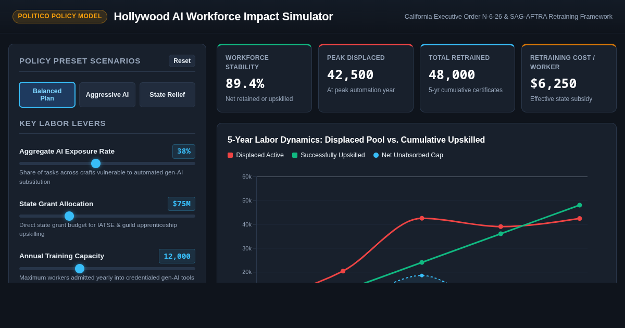Screen dimensions: 625x328
Task: Click the 'Effective state subsidy' caption
Action: click(561, 99)
